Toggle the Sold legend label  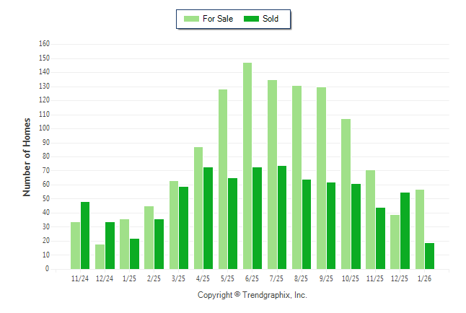[271, 19]
